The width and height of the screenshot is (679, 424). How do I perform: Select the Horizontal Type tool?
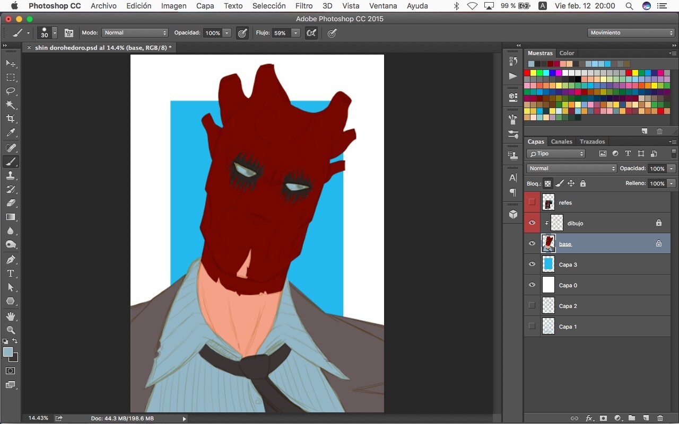11,273
